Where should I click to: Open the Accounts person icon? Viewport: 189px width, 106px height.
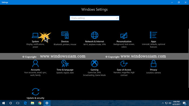(35, 63)
